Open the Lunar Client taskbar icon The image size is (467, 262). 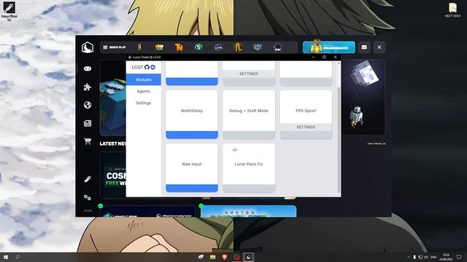[x=249, y=257]
